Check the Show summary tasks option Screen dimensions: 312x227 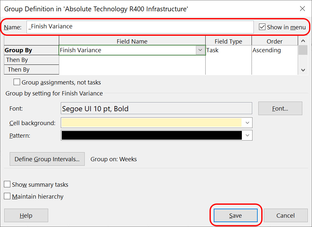coord(7,184)
